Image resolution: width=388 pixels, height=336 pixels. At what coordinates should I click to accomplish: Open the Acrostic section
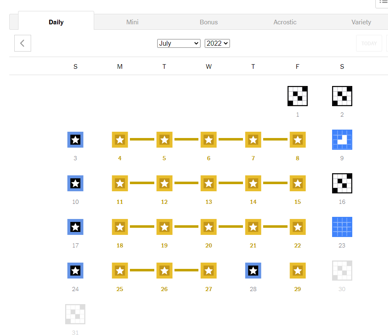(x=285, y=22)
